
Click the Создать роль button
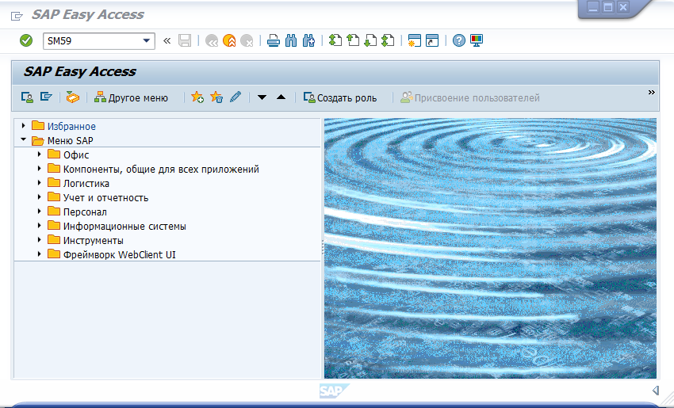pyautogui.click(x=340, y=97)
